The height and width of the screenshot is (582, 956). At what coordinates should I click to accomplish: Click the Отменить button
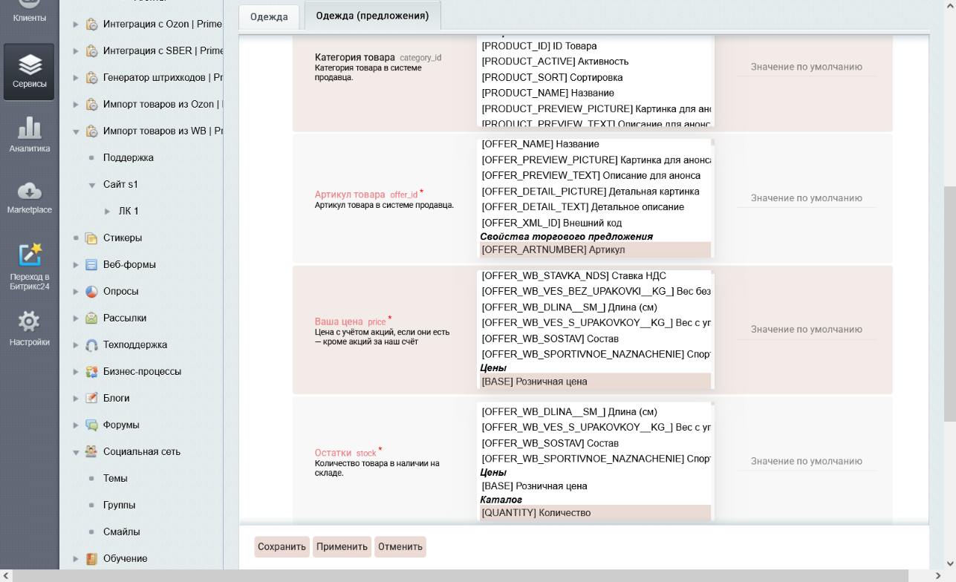point(400,547)
